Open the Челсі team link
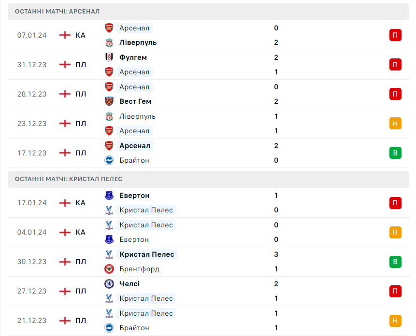The width and height of the screenshot is (416, 336). pos(129,284)
